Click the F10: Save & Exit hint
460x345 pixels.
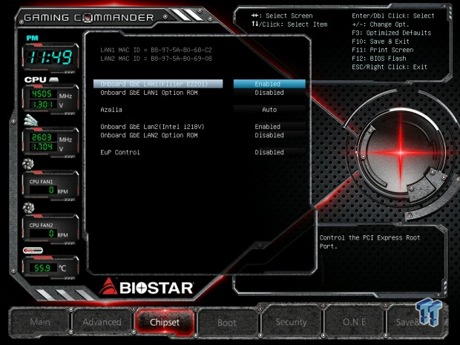[x=381, y=42]
